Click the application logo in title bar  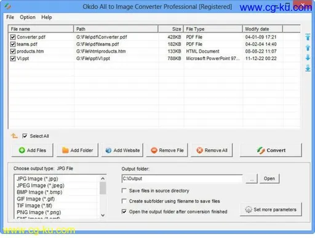coord(8,6)
